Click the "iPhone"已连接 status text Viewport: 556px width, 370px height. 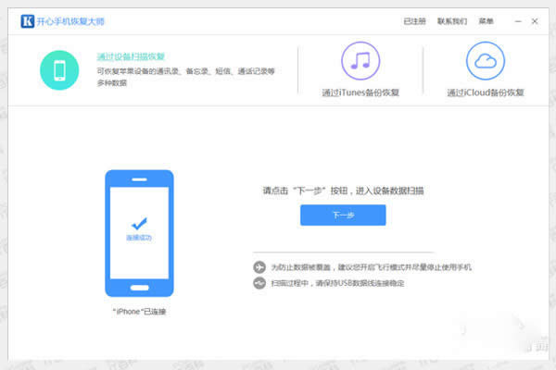point(138,312)
